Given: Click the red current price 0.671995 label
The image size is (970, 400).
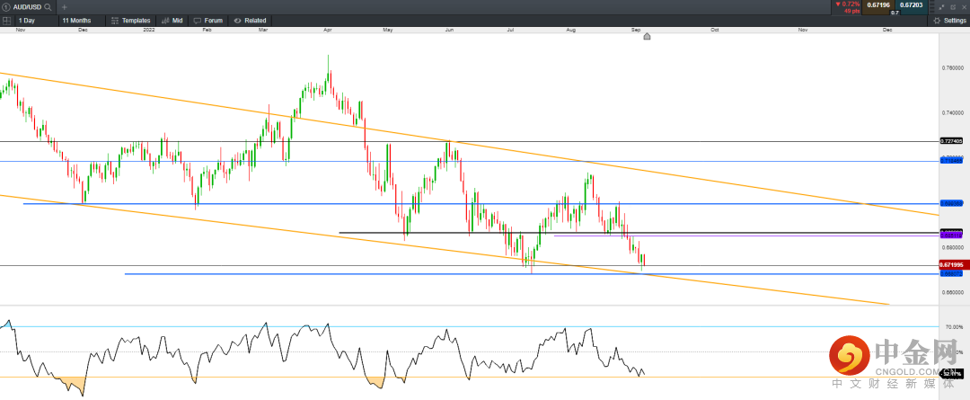Looking at the screenshot, I should (951, 265).
